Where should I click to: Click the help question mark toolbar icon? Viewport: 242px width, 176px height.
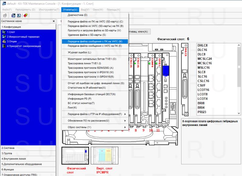25,15
